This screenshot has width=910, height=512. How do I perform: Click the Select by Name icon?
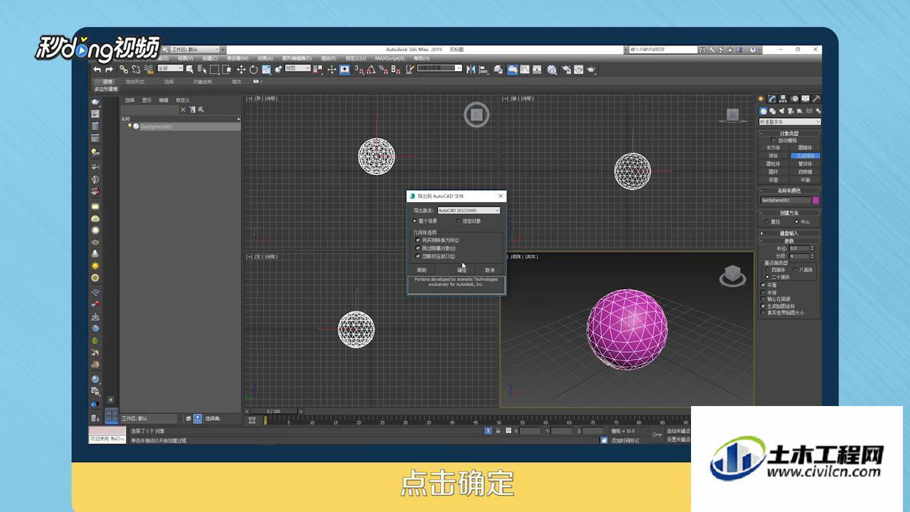point(202,69)
